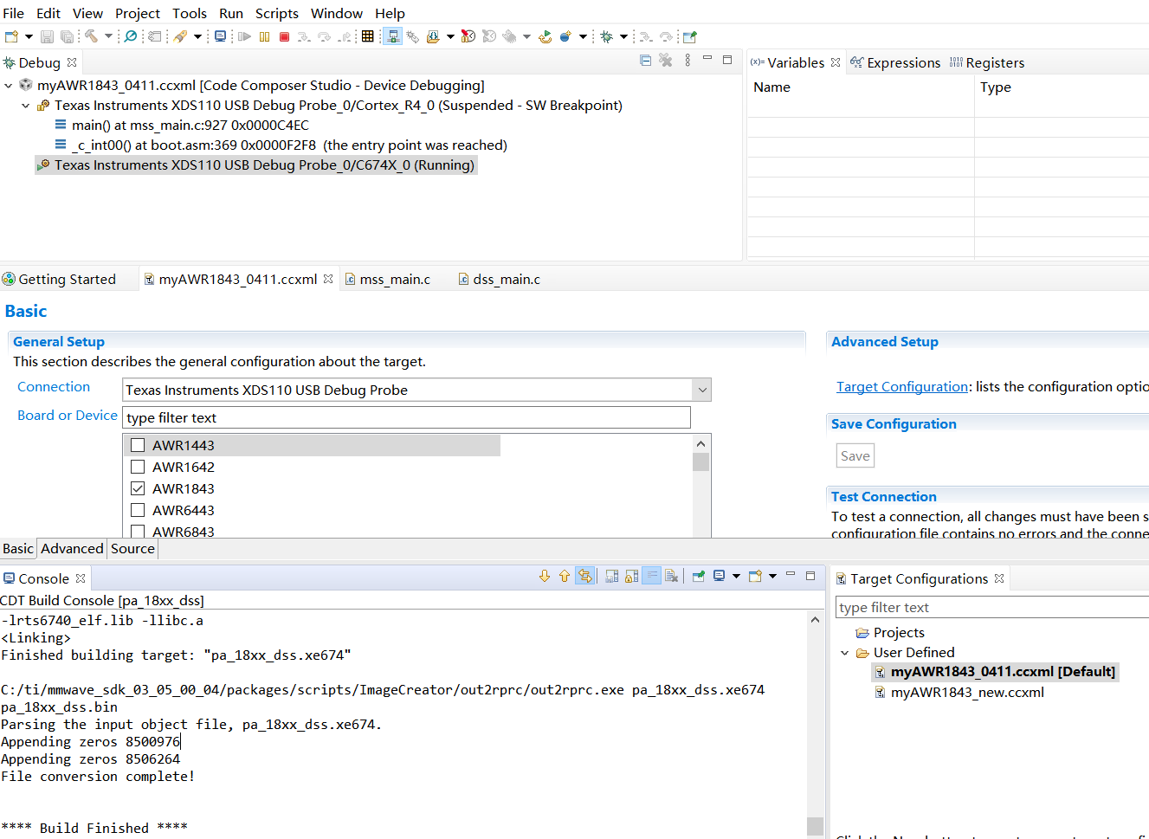
Task: Check the AWR1443 checkbox
Action: pos(138,445)
